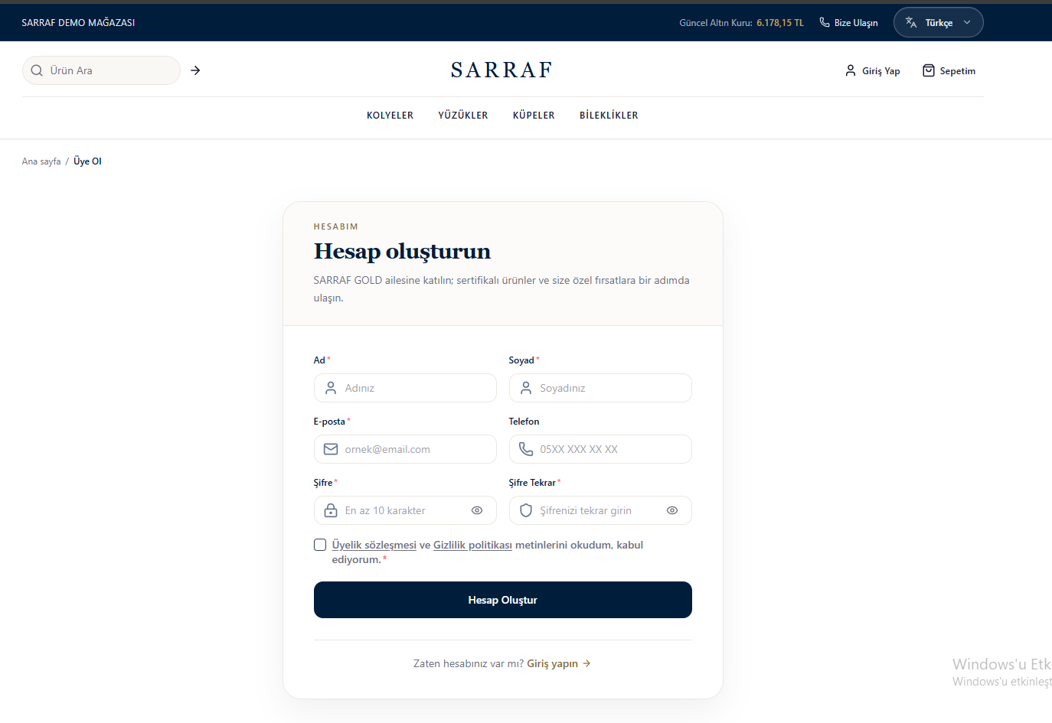This screenshot has height=723, width=1052.
Task: Click the person icon in Soyadınız field
Action: tap(526, 388)
